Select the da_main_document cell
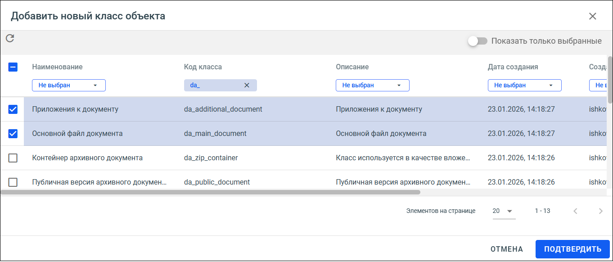Image resolution: width=613 pixels, height=262 pixels. pyautogui.click(x=215, y=134)
